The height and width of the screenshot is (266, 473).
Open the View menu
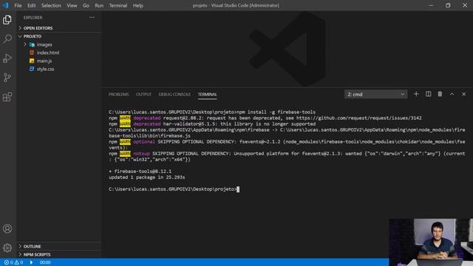point(72,5)
